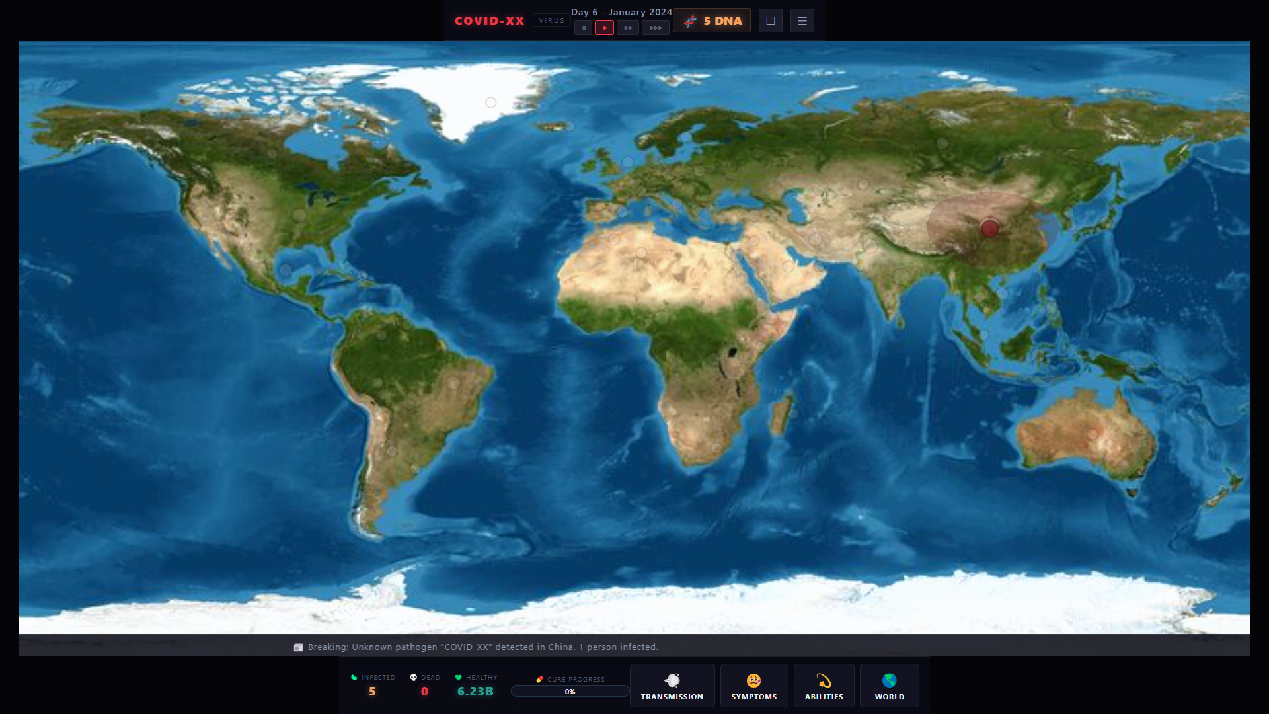Image resolution: width=1269 pixels, height=714 pixels.
Task: Switch to triple fast-forward speed
Action: (x=655, y=28)
